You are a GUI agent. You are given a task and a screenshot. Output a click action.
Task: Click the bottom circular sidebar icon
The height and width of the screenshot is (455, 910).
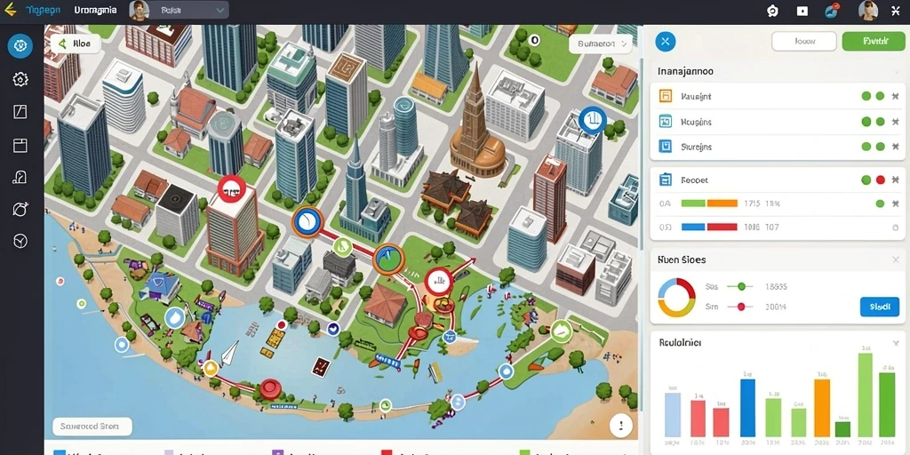click(x=20, y=240)
